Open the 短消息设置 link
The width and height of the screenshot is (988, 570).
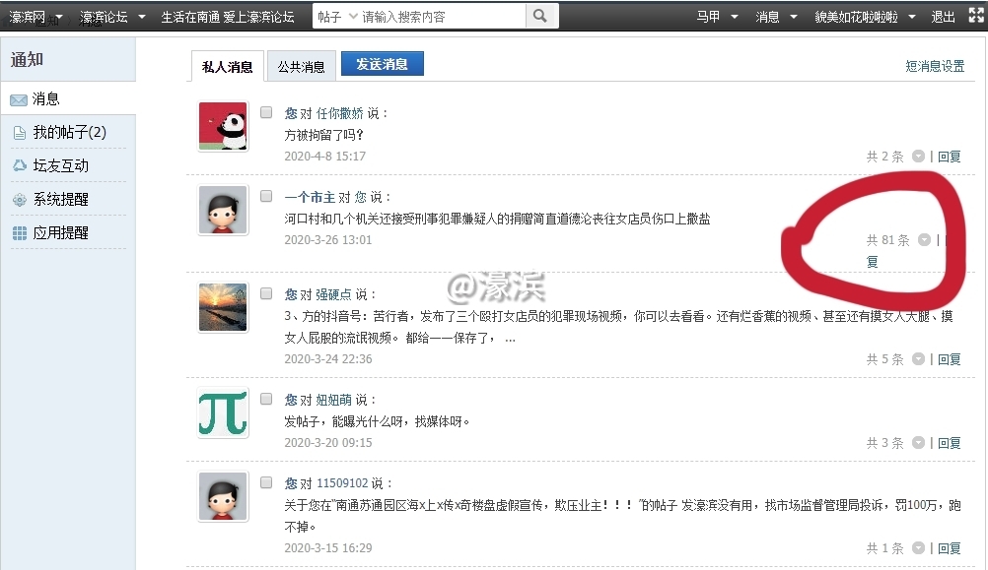(934, 66)
